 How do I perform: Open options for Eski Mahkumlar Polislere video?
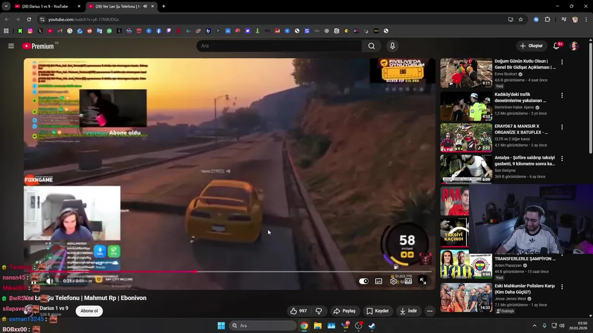coord(562,287)
